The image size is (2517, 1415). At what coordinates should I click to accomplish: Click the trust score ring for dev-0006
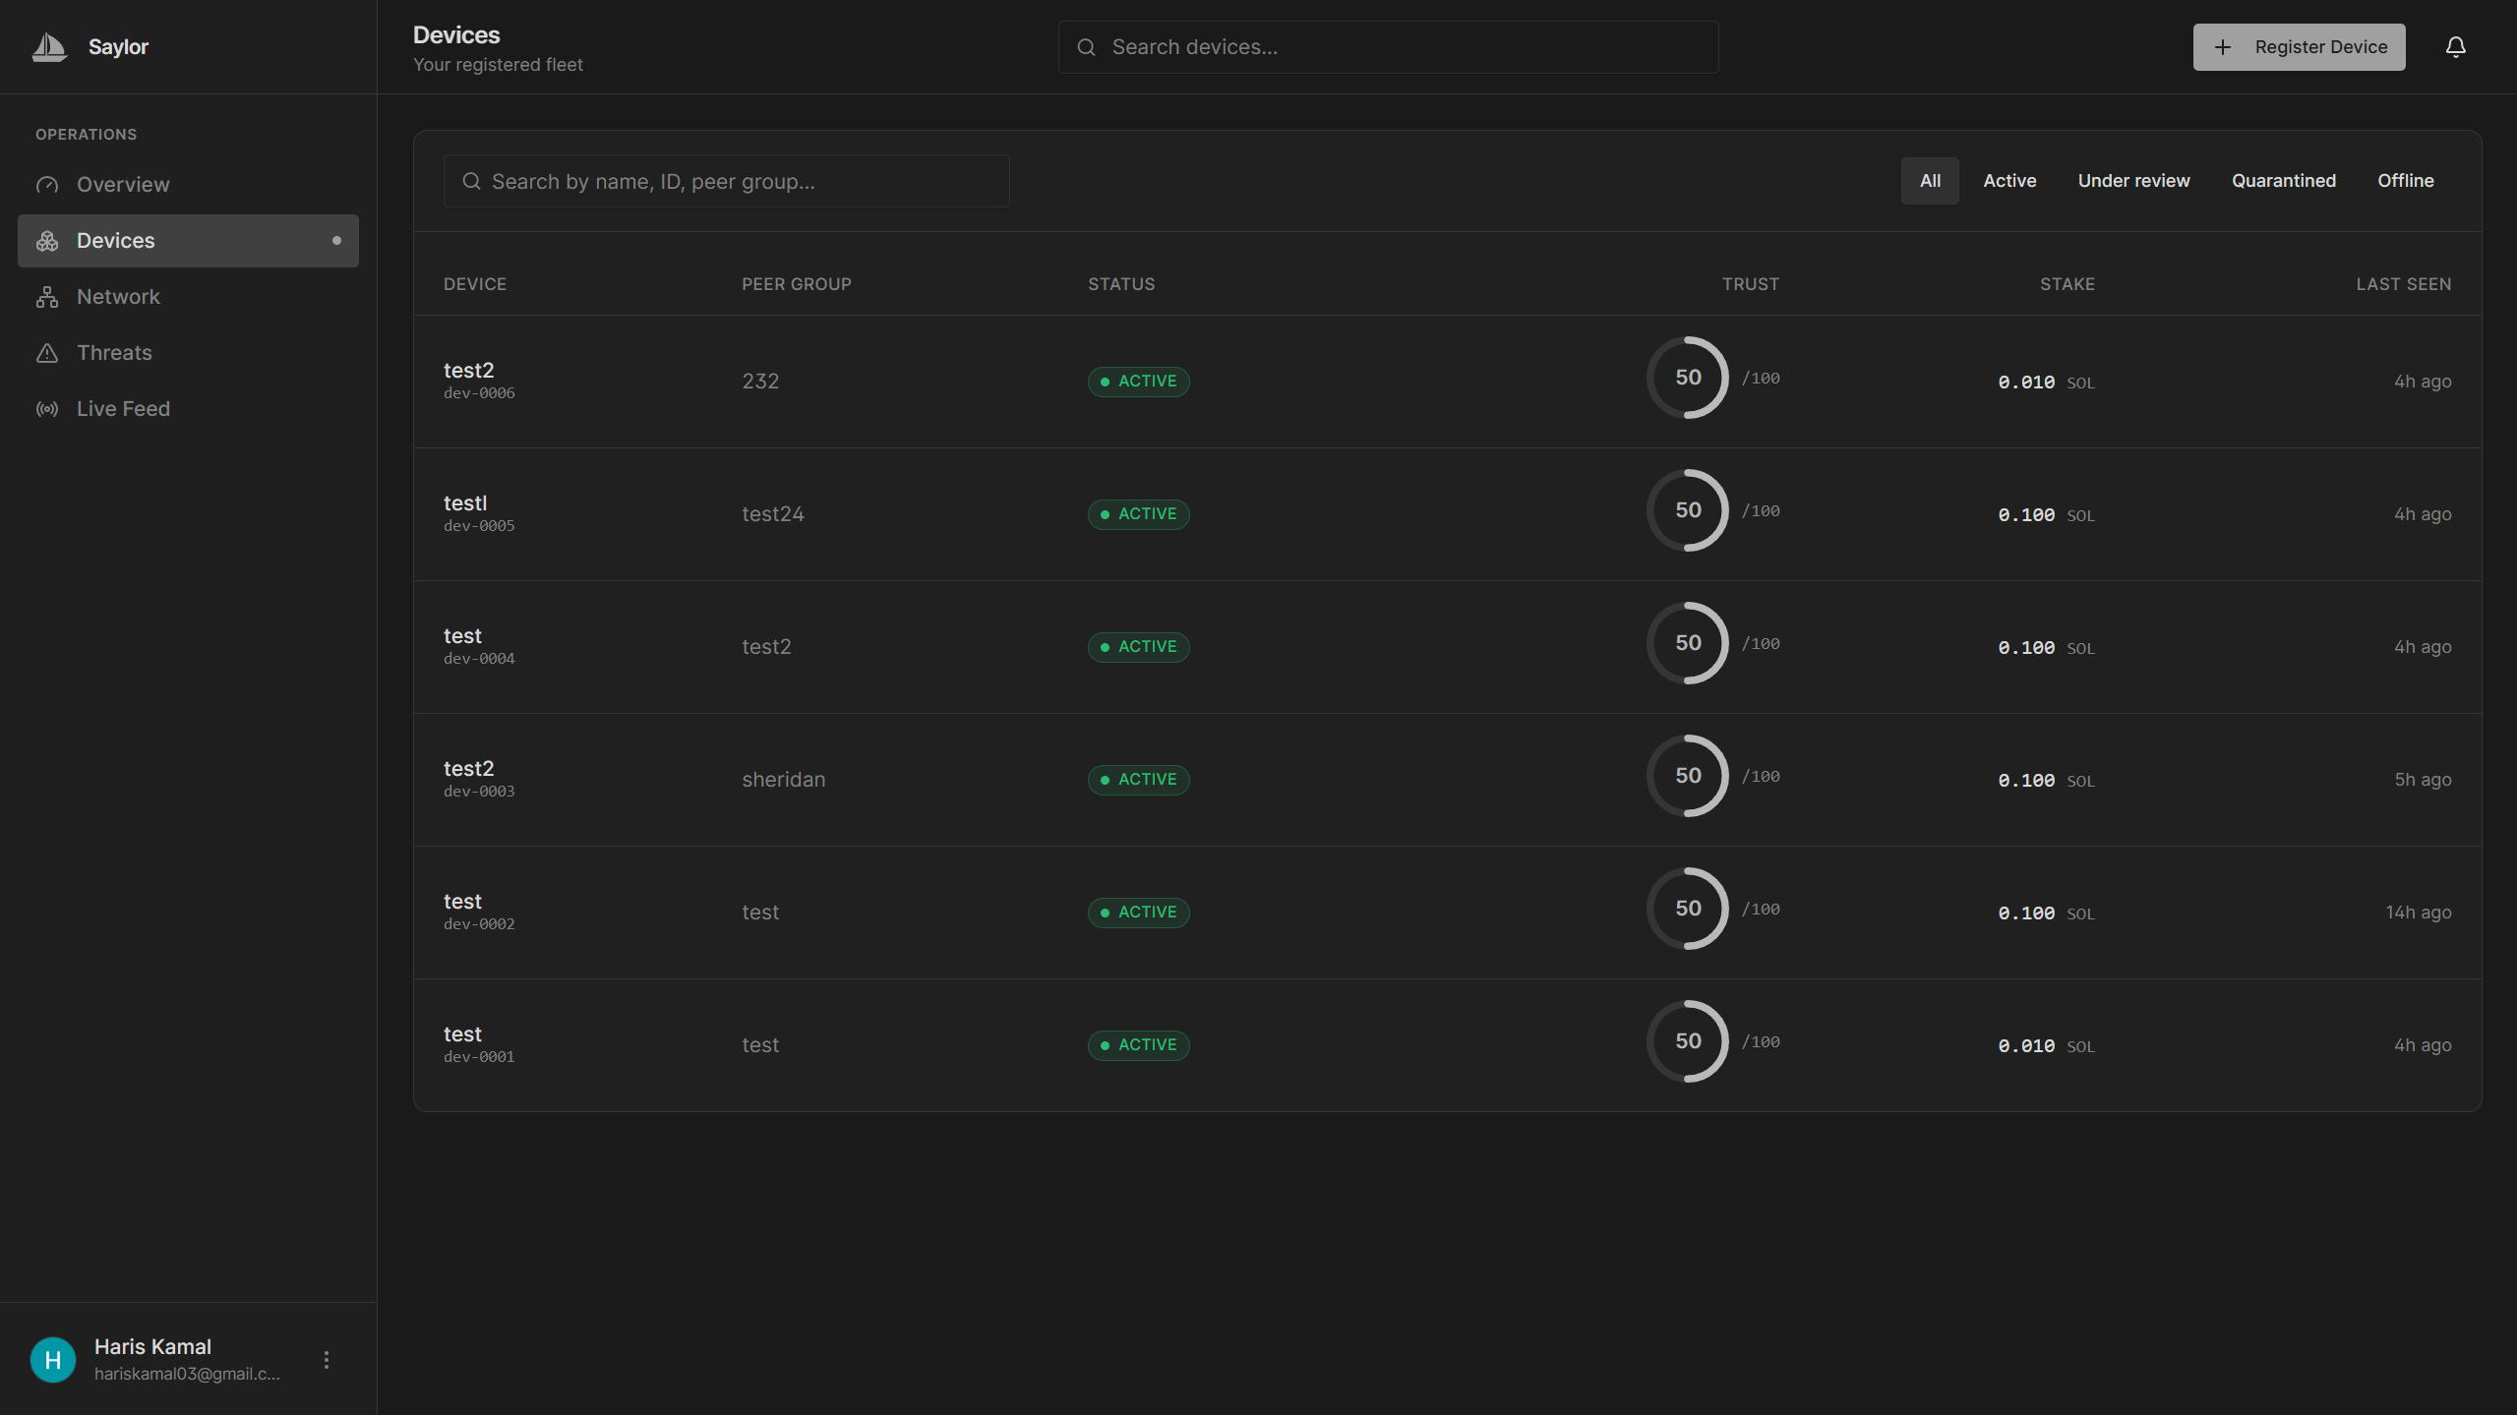click(x=1687, y=378)
